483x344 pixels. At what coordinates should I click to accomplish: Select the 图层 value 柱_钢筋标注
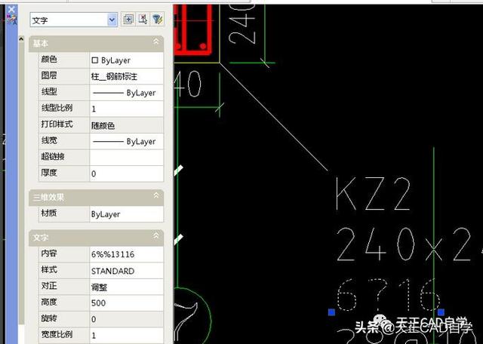(x=126, y=76)
